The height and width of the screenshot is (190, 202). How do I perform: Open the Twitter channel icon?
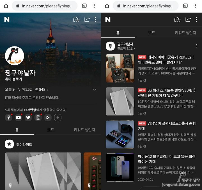pos(28,118)
